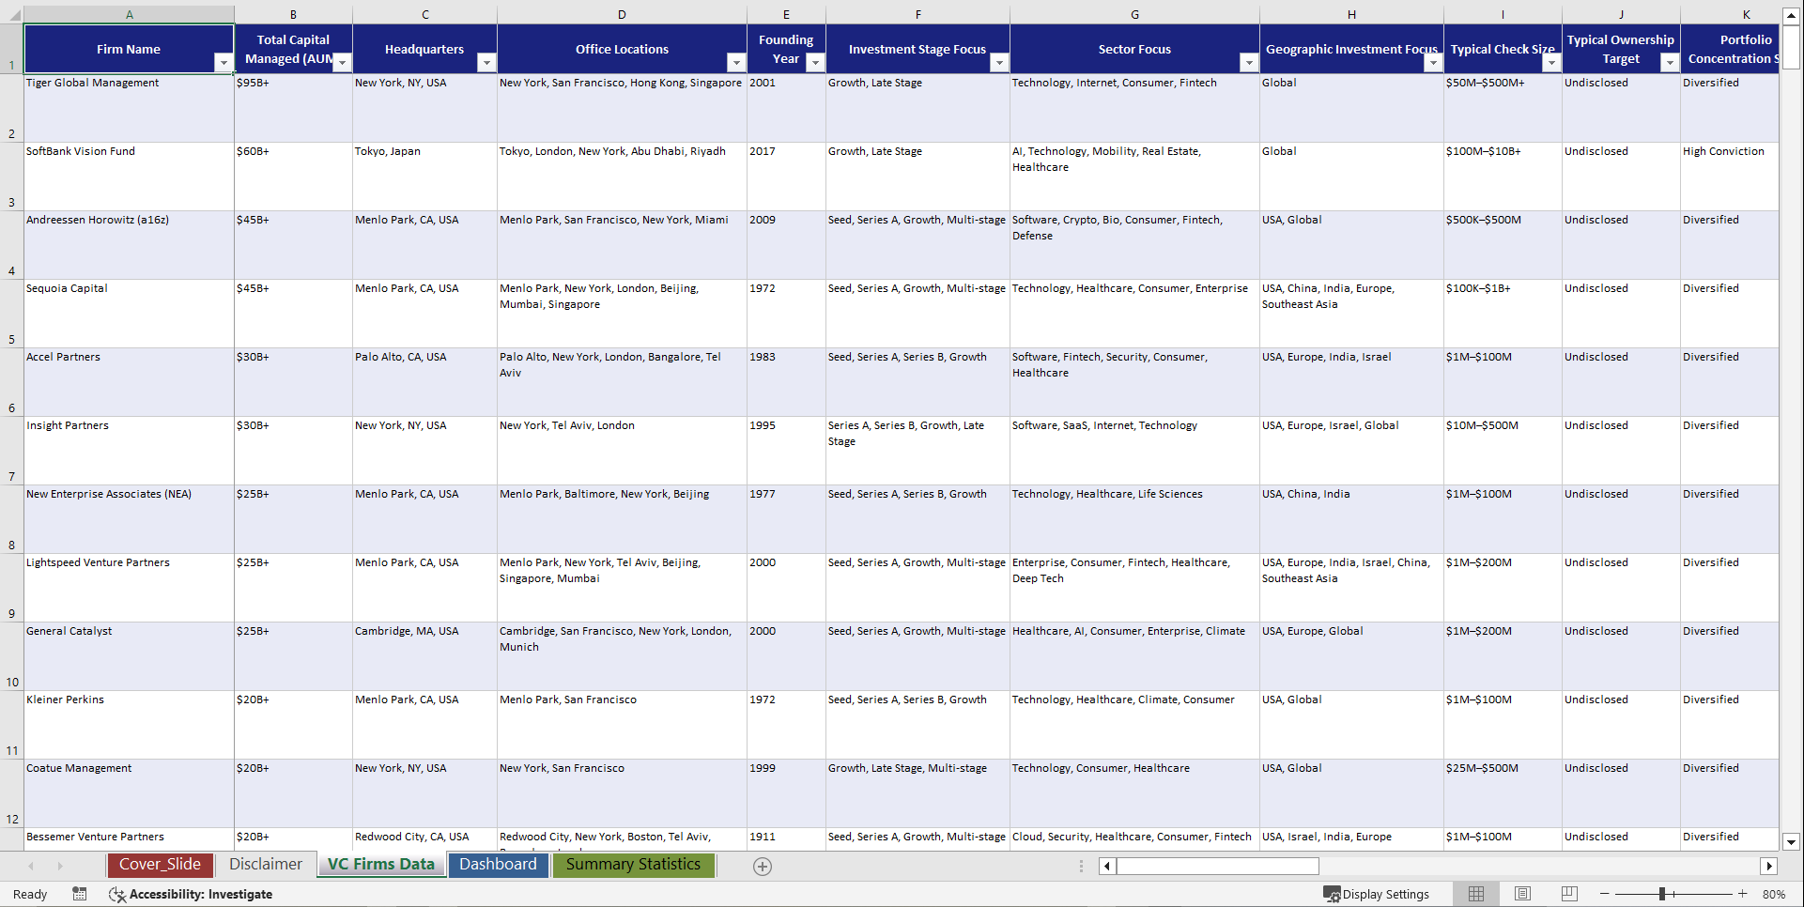Screen dimensions: 1804x907
Task: Add a new worksheet with the plus icon
Action: pos(762,867)
